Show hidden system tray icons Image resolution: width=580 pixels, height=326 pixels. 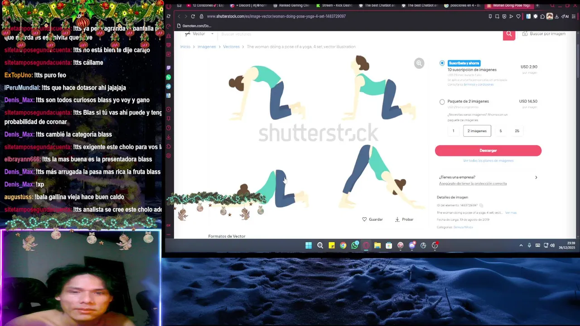[x=521, y=245]
